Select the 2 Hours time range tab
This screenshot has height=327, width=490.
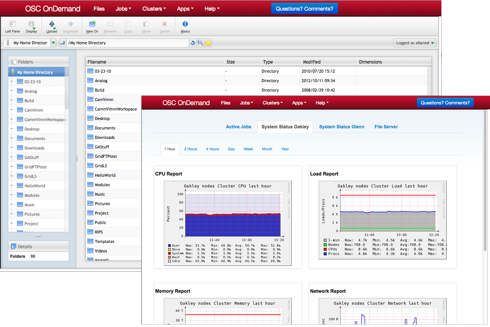pyautogui.click(x=191, y=149)
